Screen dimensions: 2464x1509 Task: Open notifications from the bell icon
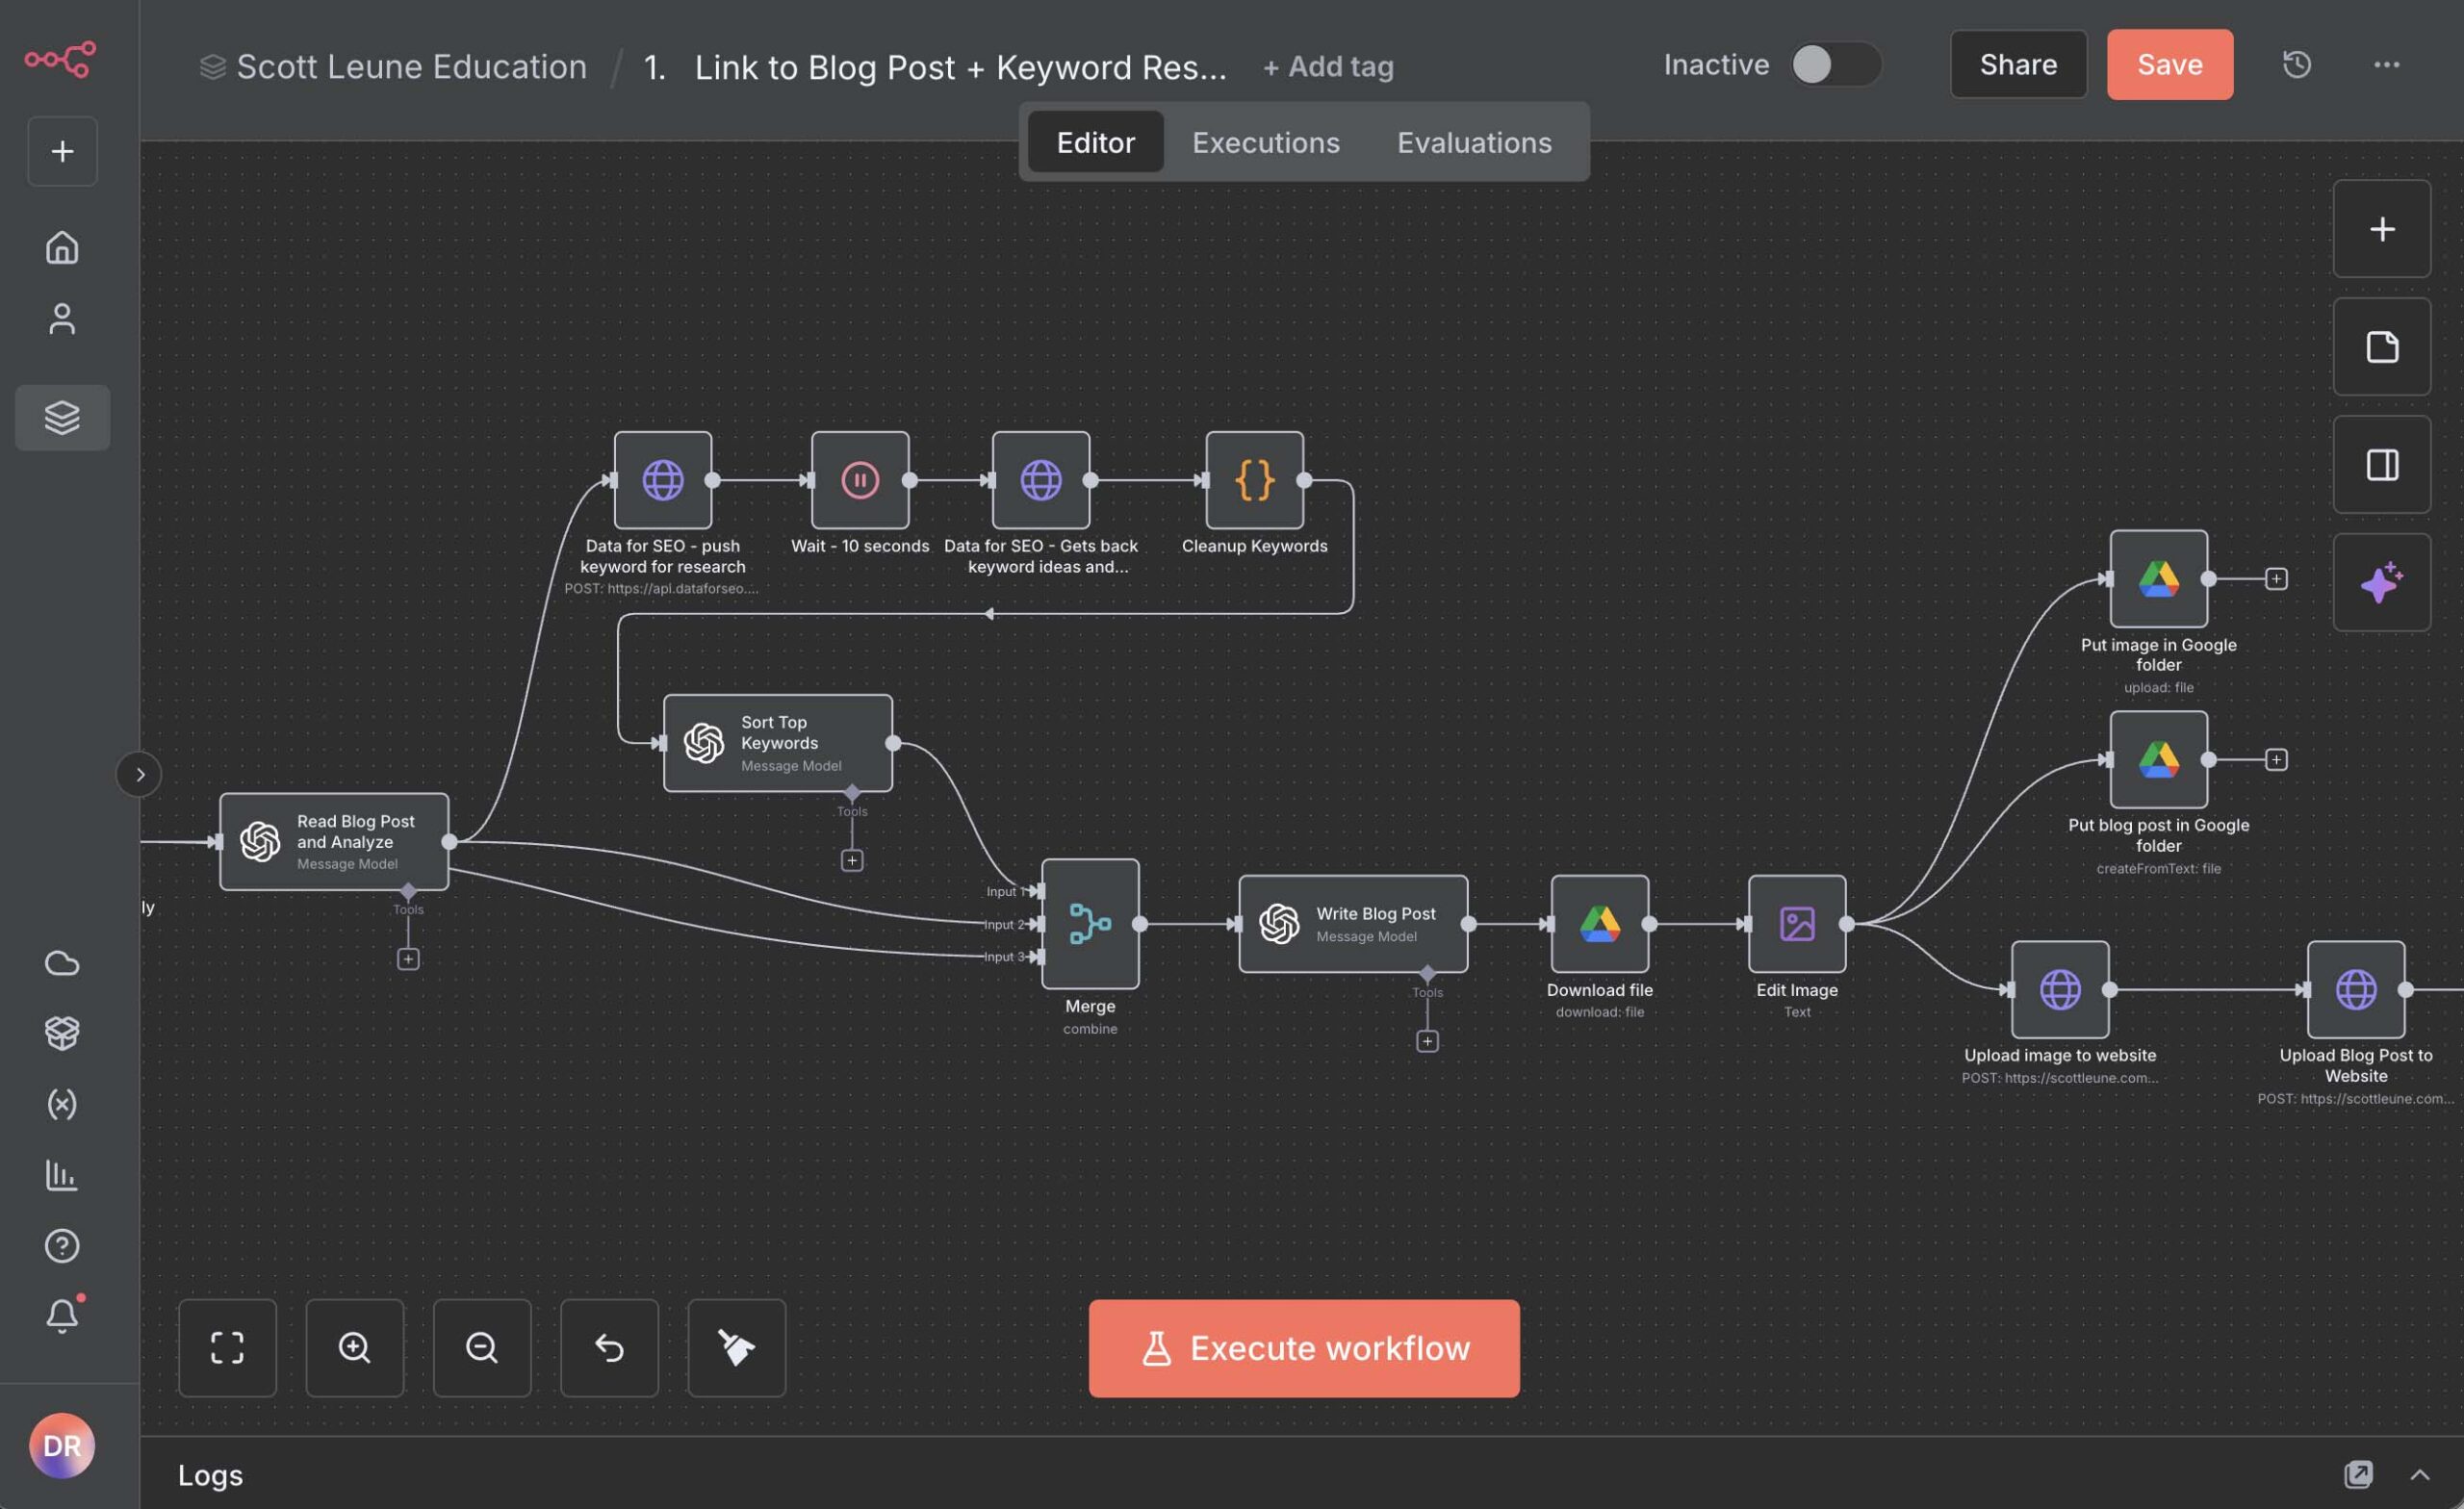click(x=62, y=1314)
